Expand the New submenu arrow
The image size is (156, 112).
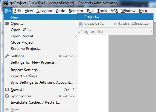click(x=76, y=17)
